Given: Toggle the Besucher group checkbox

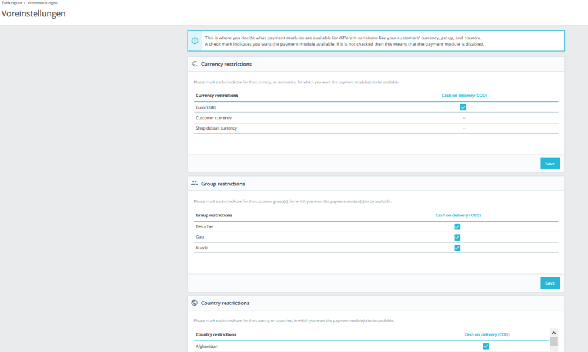Looking at the screenshot, I should point(457,226).
